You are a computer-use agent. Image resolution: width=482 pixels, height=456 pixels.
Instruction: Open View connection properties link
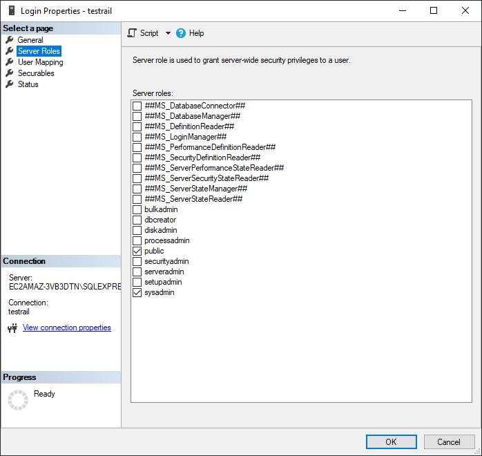(66, 327)
